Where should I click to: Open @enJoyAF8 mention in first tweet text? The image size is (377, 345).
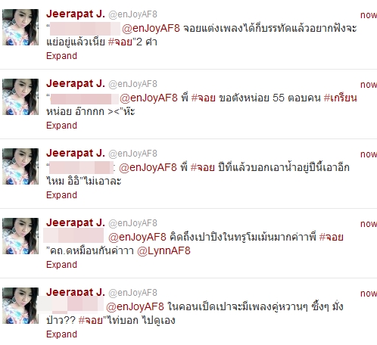(151, 28)
